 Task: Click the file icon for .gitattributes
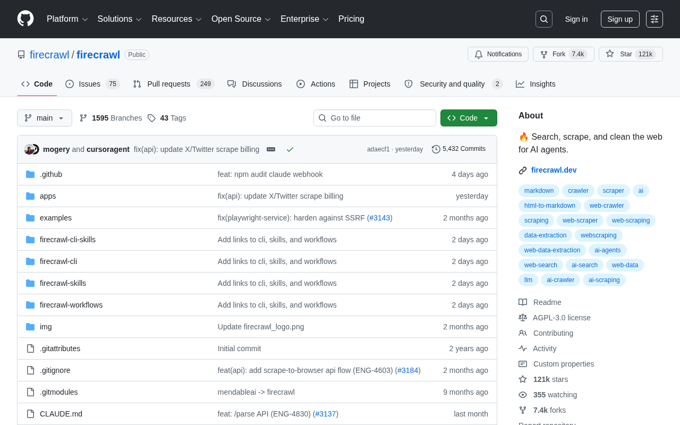30,348
